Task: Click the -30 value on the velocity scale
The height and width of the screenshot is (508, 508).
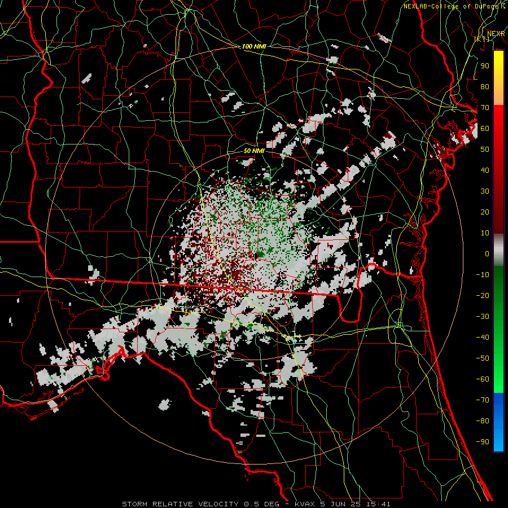Action: 483,317
